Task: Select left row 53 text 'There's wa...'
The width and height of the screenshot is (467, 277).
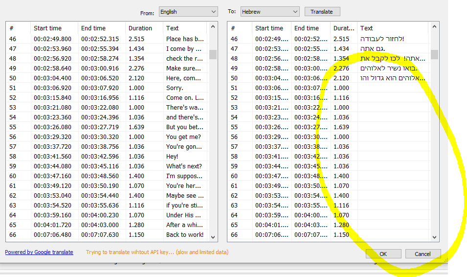Action: tap(185, 107)
